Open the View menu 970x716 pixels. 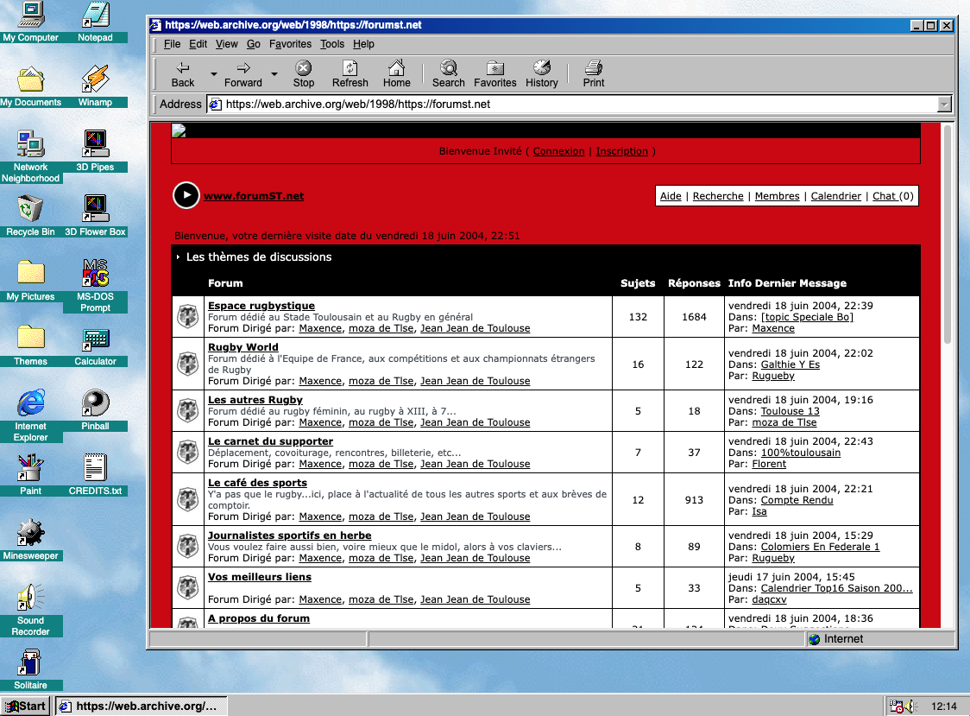click(226, 44)
